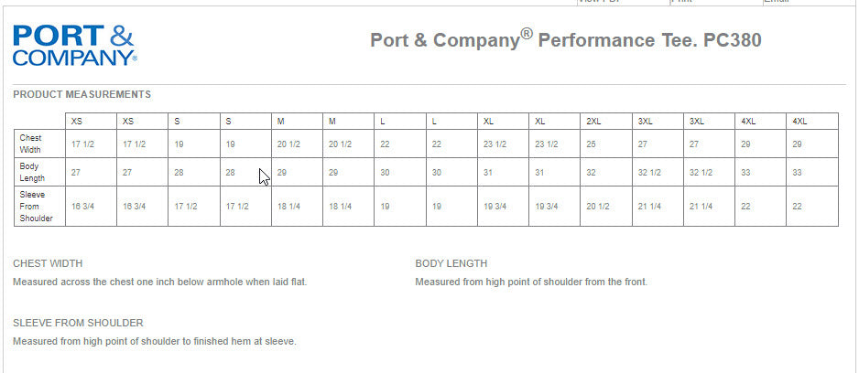Click the Chest Width row label
Image resolution: width=859 pixels, height=373 pixels.
click(30, 144)
